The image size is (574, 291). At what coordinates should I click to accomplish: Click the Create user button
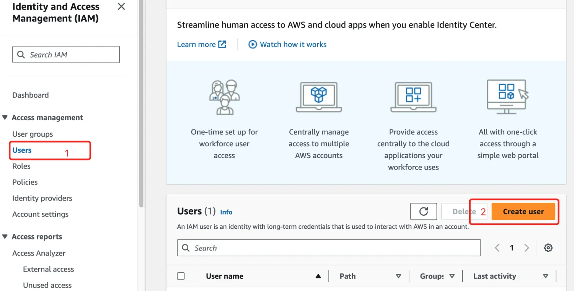coord(523,211)
